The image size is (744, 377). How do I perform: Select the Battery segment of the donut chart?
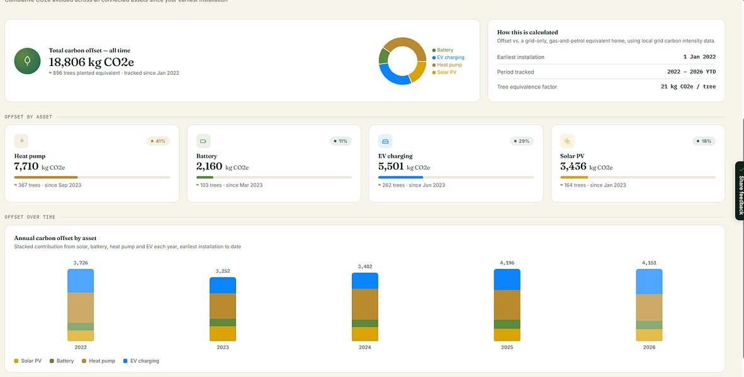[x=384, y=57]
